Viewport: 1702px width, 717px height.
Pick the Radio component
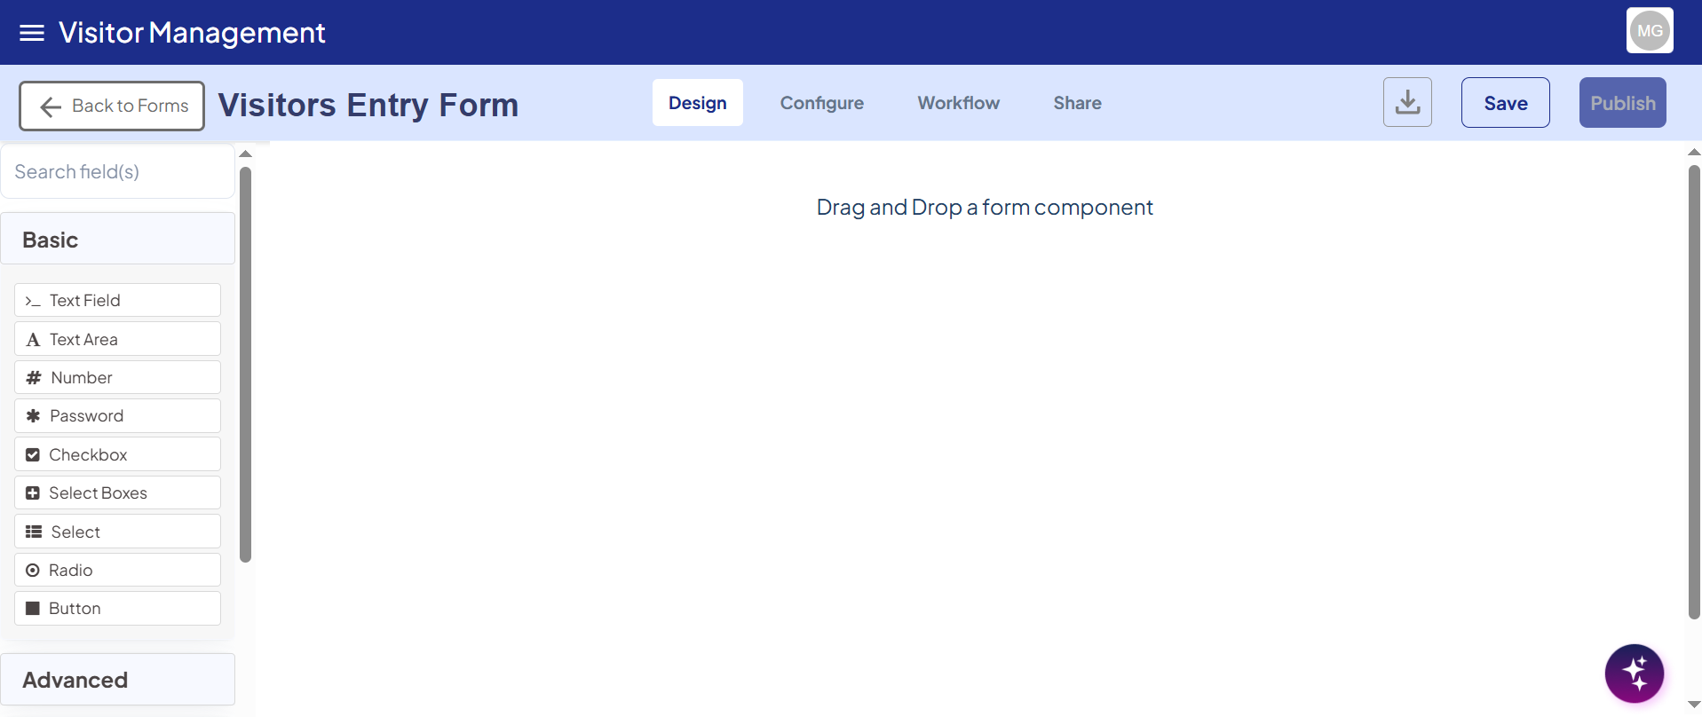pos(117,571)
